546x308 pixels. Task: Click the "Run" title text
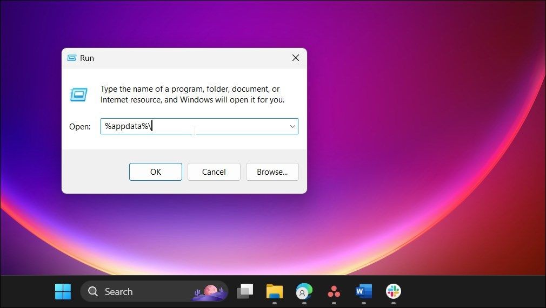pyautogui.click(x=87, y=58)
